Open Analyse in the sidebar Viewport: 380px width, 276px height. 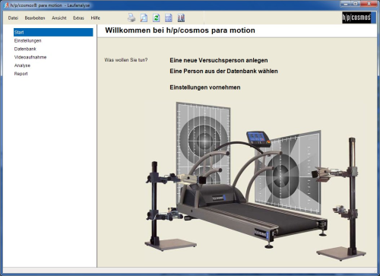(22, 65)
